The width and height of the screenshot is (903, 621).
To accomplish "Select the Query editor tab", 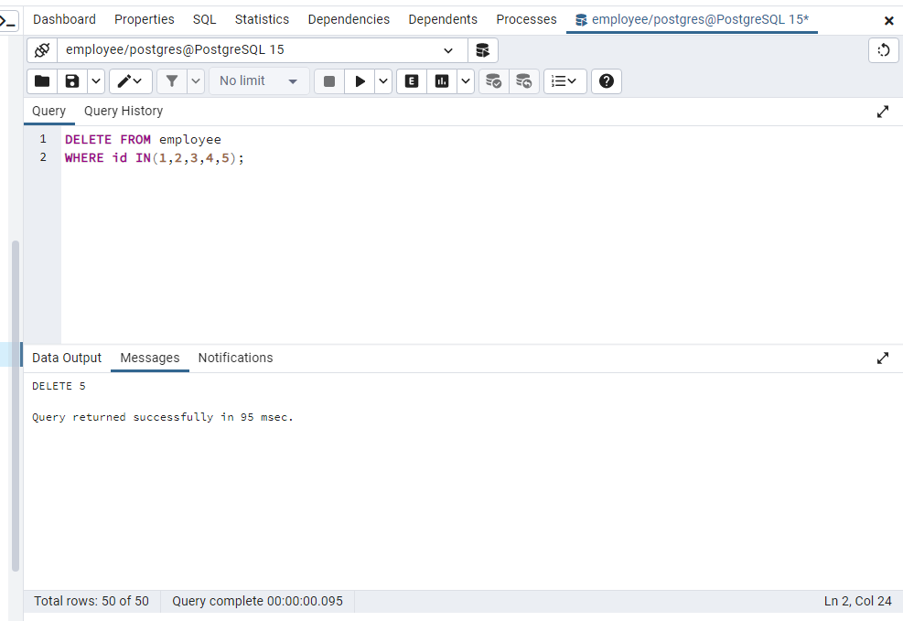I will tap(49, 111).
